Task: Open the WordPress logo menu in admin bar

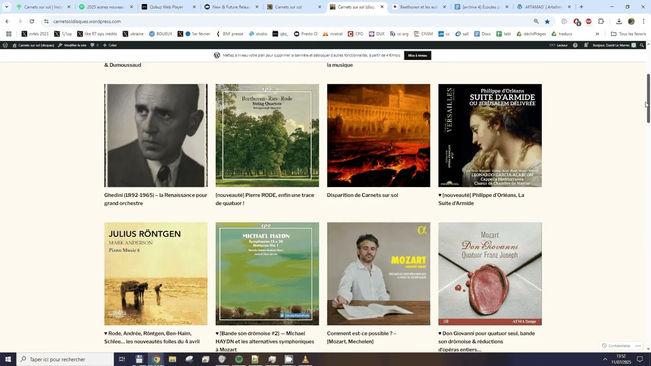Action: 5,45
